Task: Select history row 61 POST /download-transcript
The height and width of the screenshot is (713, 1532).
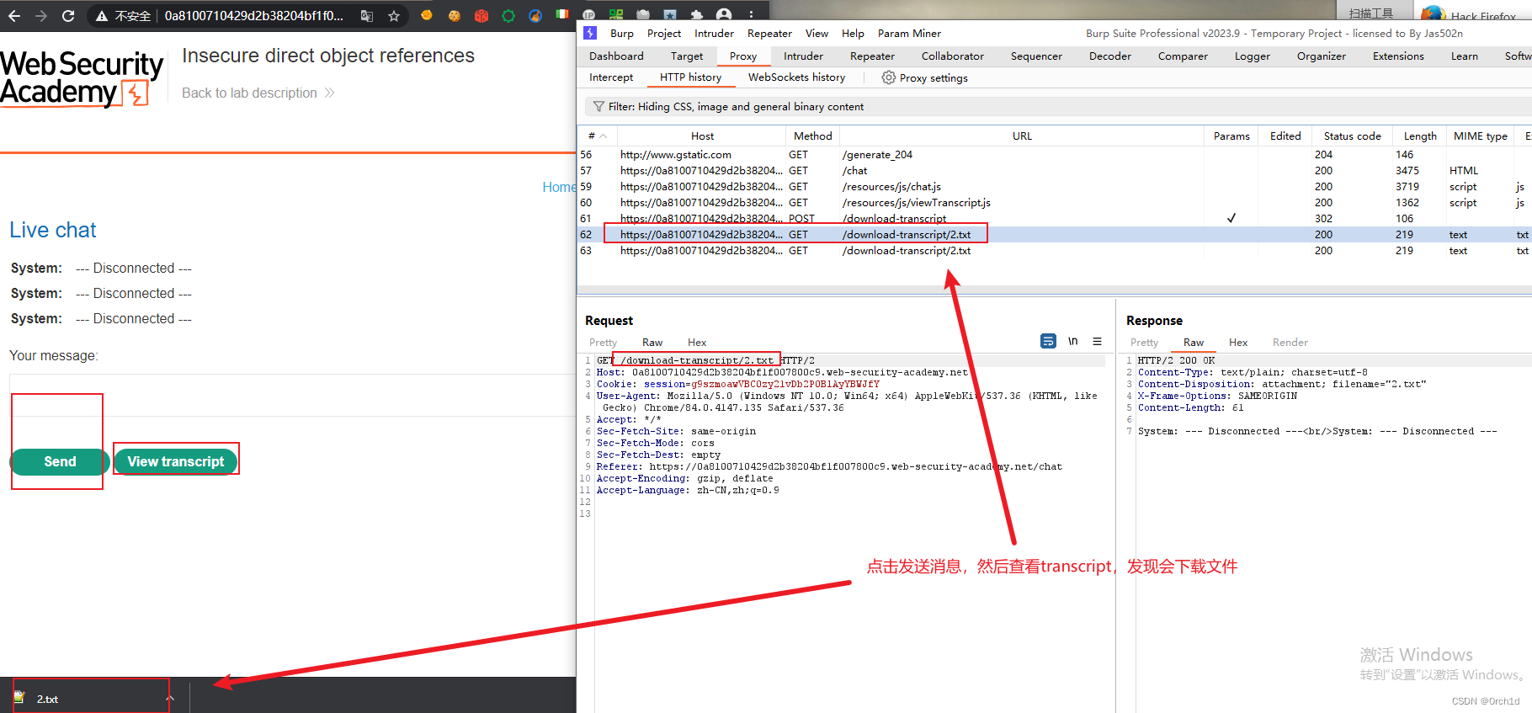Action: click(x=1054, y=219)
